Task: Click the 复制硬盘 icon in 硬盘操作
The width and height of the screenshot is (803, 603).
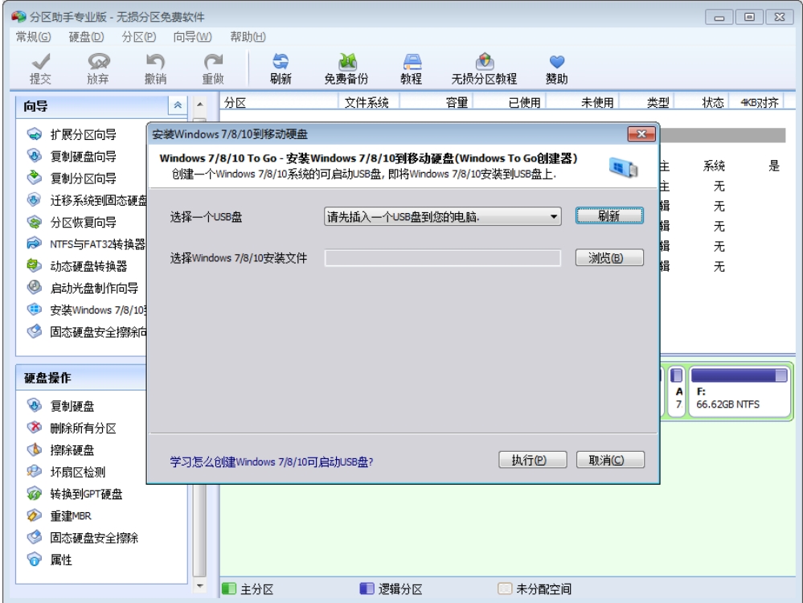Action: click(35, 406)
